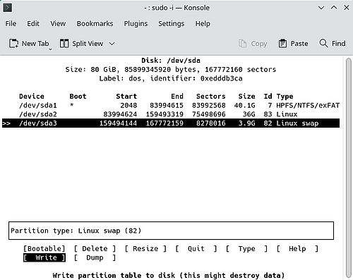Open the Settings menu
Viewport: 353px width, 280px height.
pyautogui.click(x=172, y=24)
